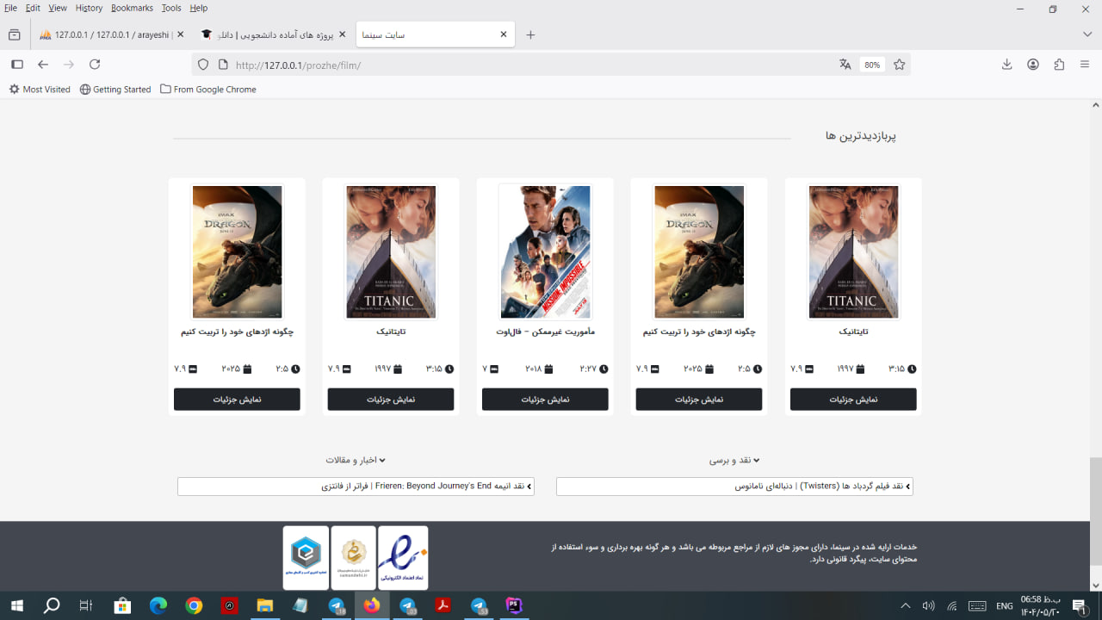This screenshot has width=1102, height=620.
Task: Expand the نقد و برسی section
Action: [x=734, y=461]
